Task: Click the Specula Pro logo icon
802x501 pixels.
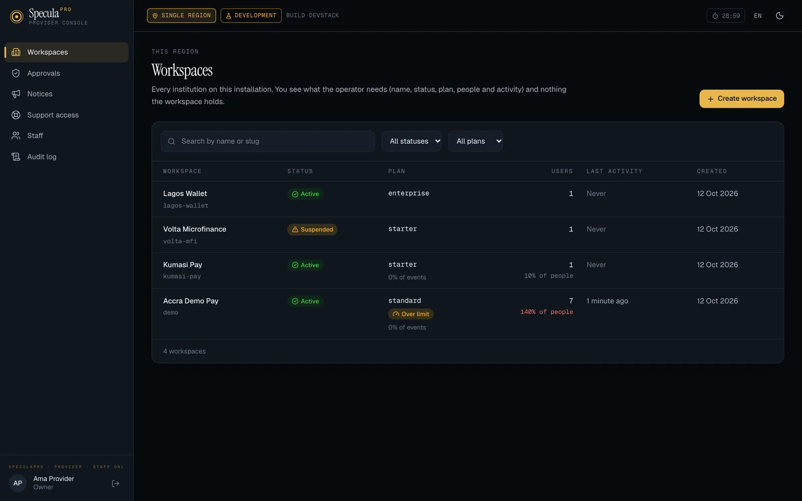Action: click(17, 17)
